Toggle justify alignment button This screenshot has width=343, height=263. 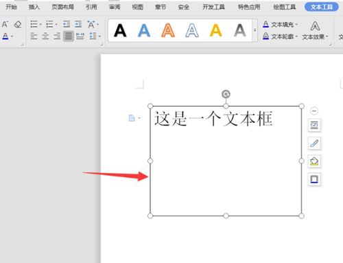click(69, 36)
